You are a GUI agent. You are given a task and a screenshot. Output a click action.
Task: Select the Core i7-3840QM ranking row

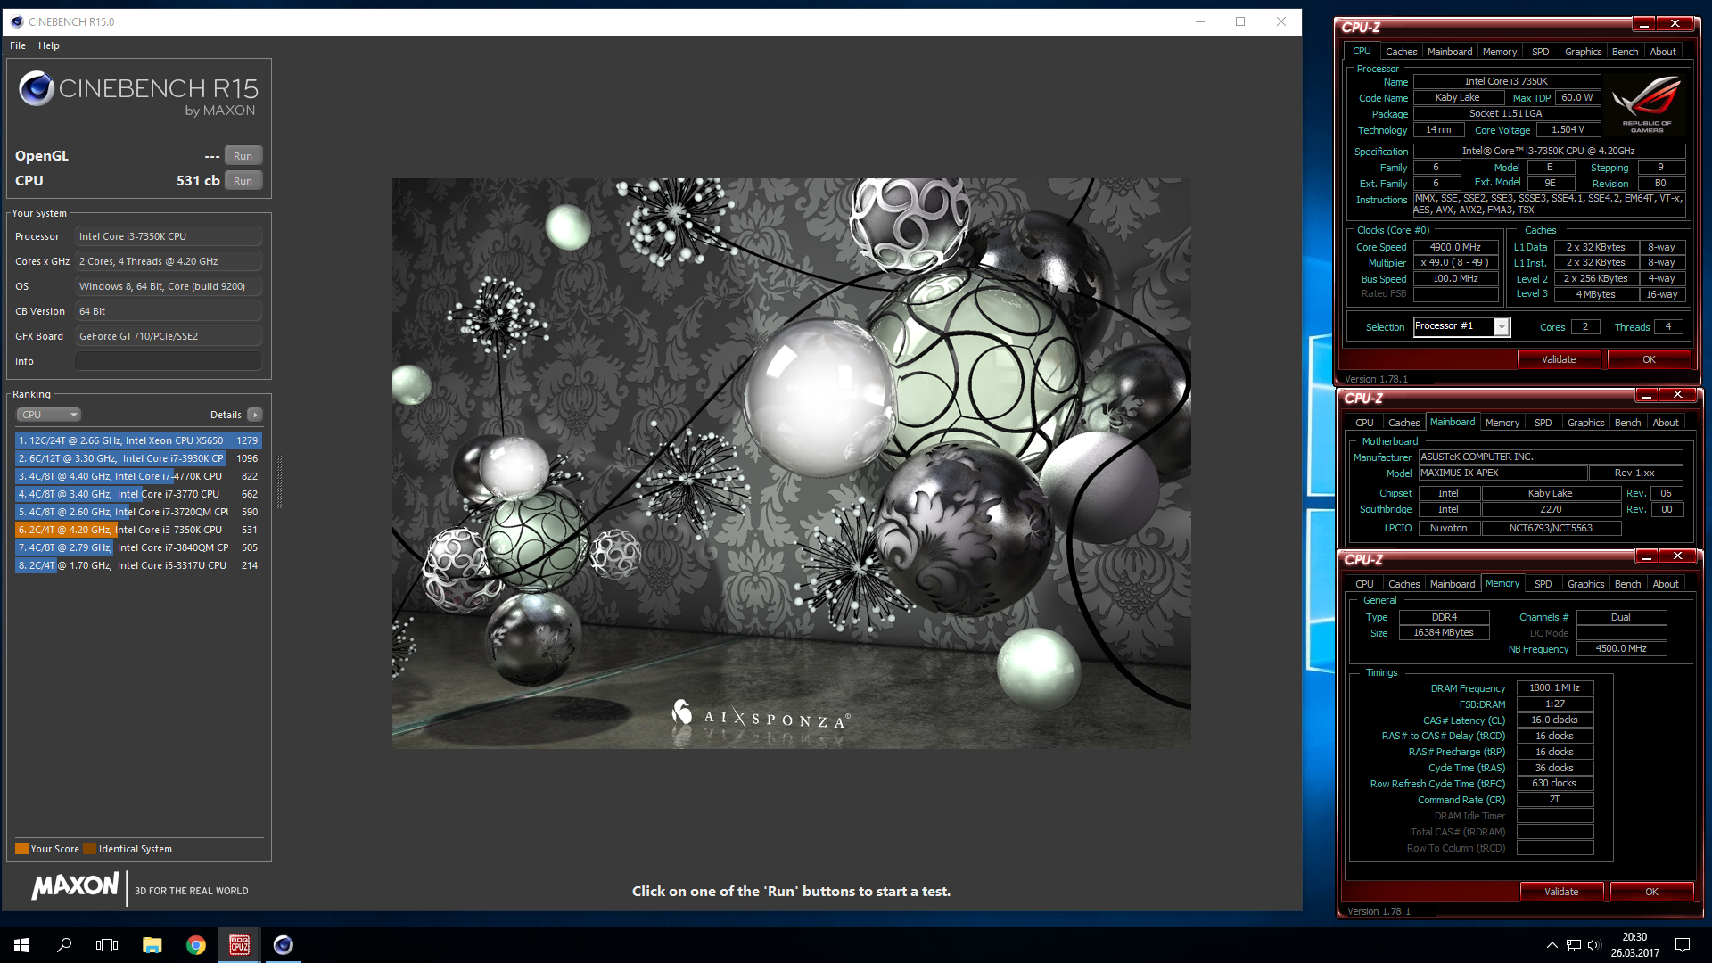tap(138, 547)
